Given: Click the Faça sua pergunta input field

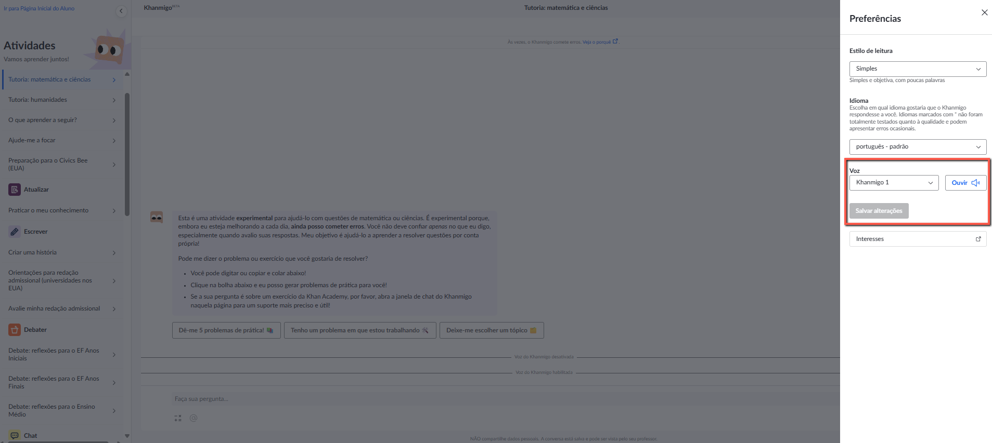Looking at the screenshot, I should point(506,399).
